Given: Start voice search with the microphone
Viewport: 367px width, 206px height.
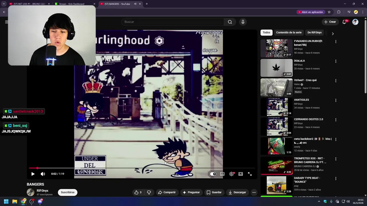Looking at the screenshot, I should click(x=243, y=22).
